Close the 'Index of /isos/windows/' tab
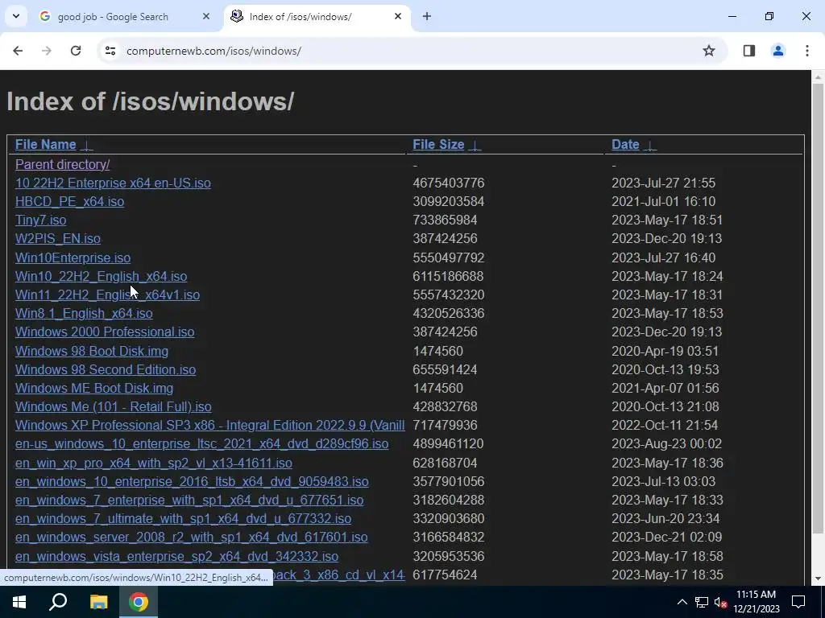This screenshot has height=618, width=825. coord(398,16)
